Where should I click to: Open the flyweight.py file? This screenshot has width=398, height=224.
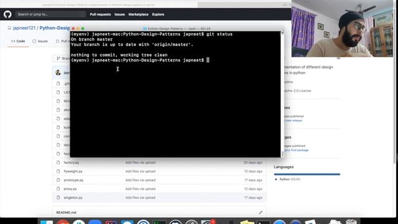pyautogui.click(x=73, y=172)
